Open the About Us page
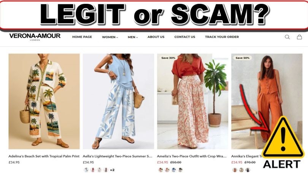 156,37
